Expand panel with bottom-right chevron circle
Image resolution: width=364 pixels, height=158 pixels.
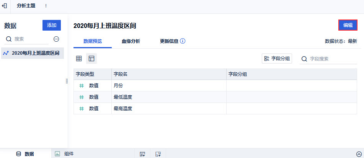359,154
